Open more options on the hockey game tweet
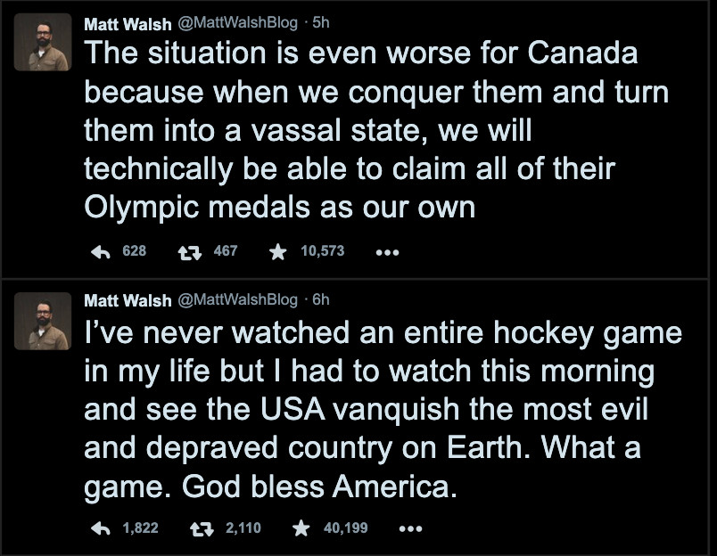Image resolution: width=717 pixels, height=556 pixels. tap(410, 529)
